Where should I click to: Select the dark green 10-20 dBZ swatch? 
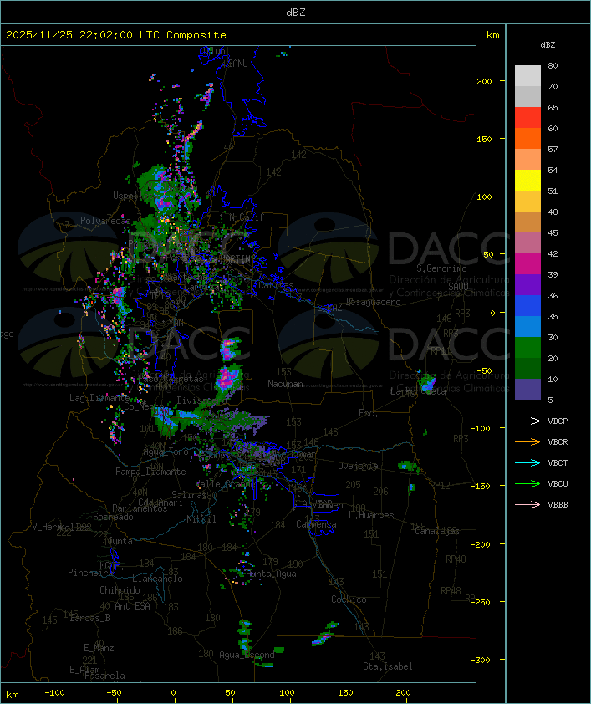tap(527, 368)
